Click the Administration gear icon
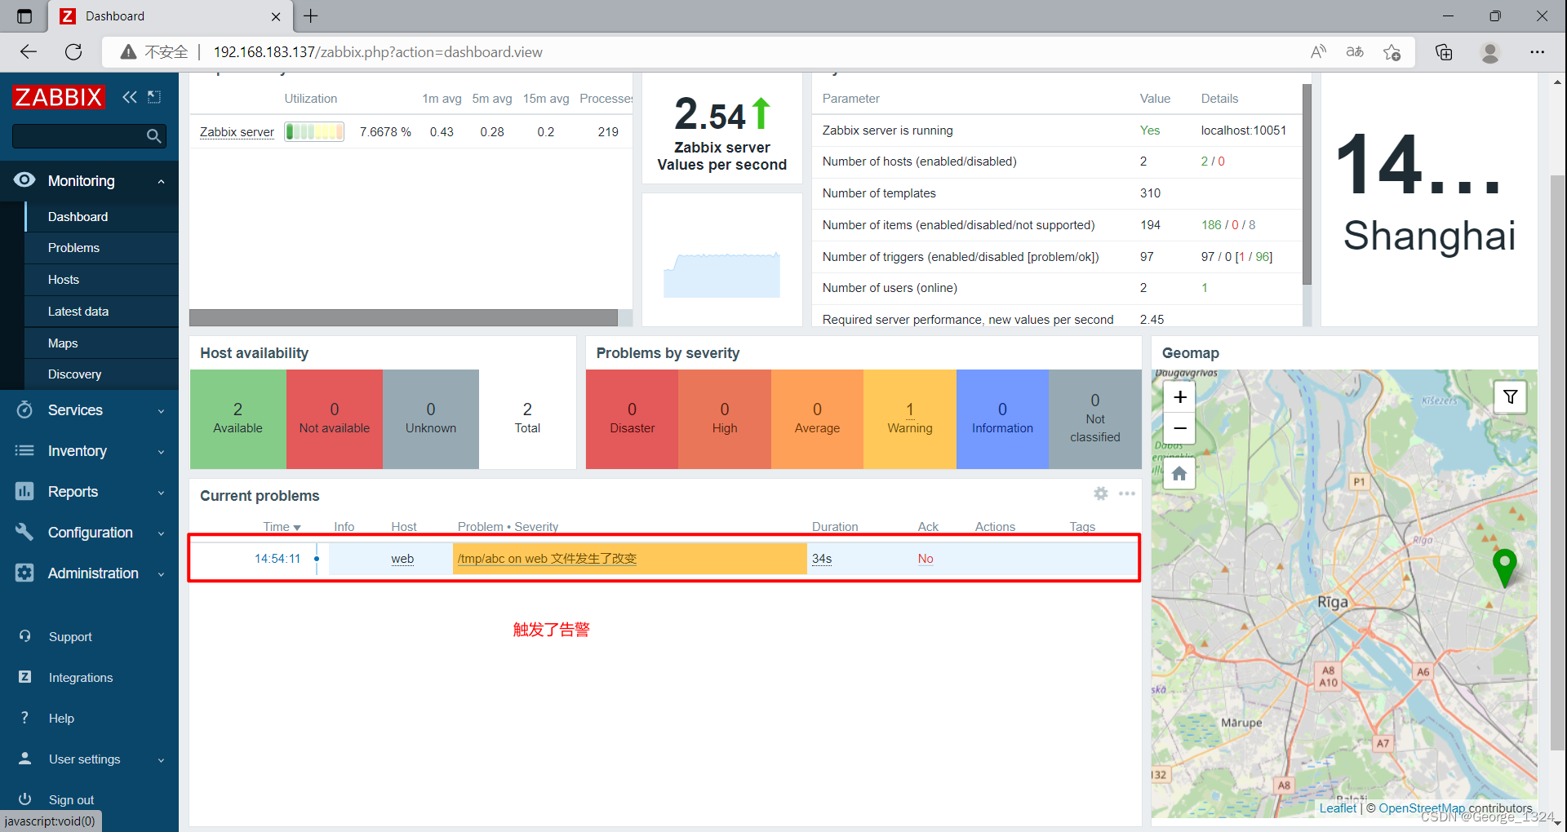1567x832 pixels. [24, 573]
